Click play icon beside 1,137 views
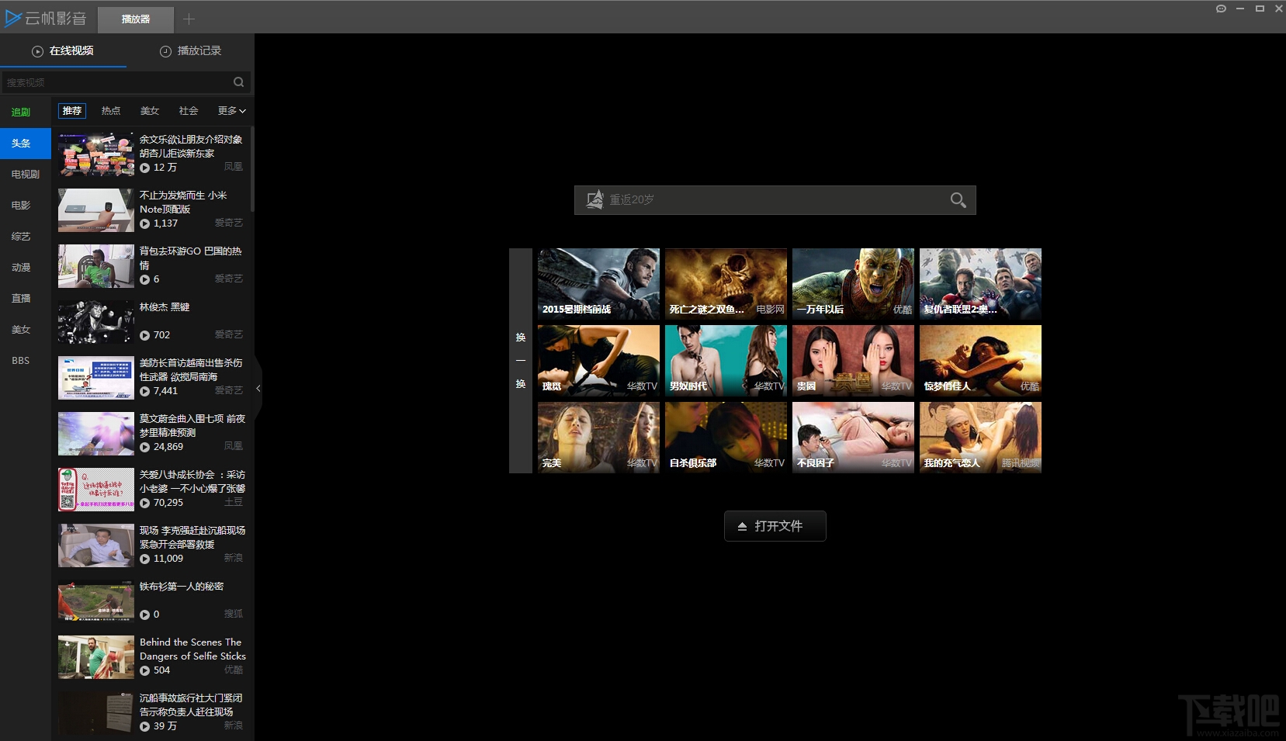This screenshot has height=741, width=1286. (145, 223)
